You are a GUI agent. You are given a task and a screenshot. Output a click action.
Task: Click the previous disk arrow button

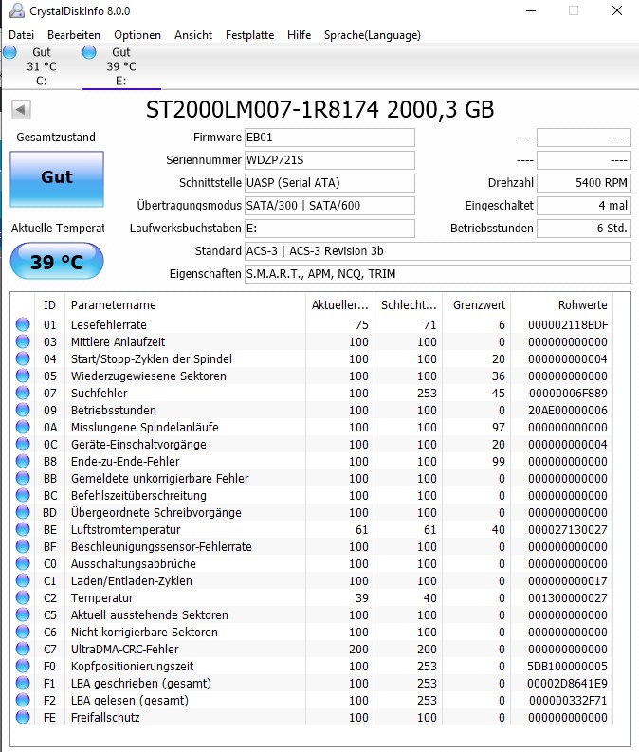[x=21, y=110]
